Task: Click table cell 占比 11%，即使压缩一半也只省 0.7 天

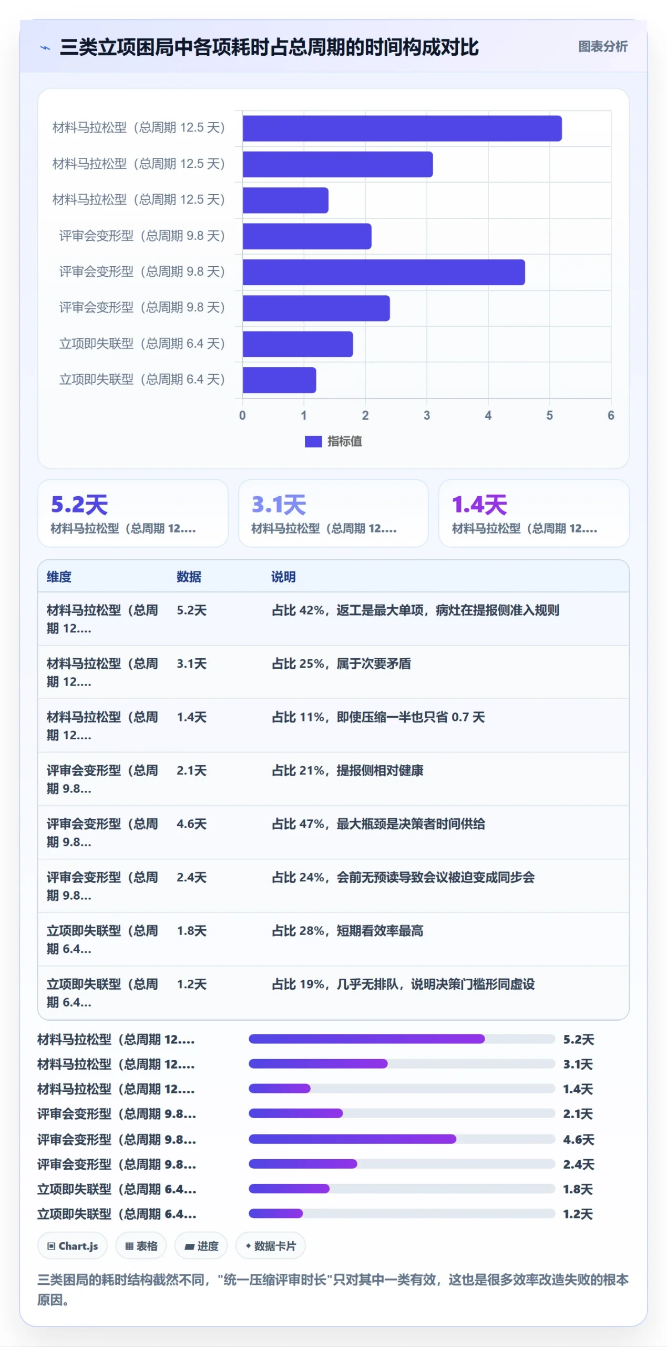Action: tap(378, 717)
